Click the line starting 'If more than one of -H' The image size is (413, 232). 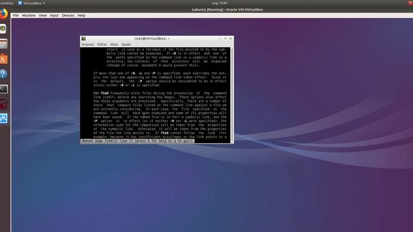click(159, 73)
